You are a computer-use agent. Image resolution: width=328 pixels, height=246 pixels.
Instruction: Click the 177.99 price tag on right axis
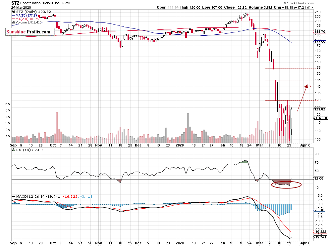tap(320, 42)
